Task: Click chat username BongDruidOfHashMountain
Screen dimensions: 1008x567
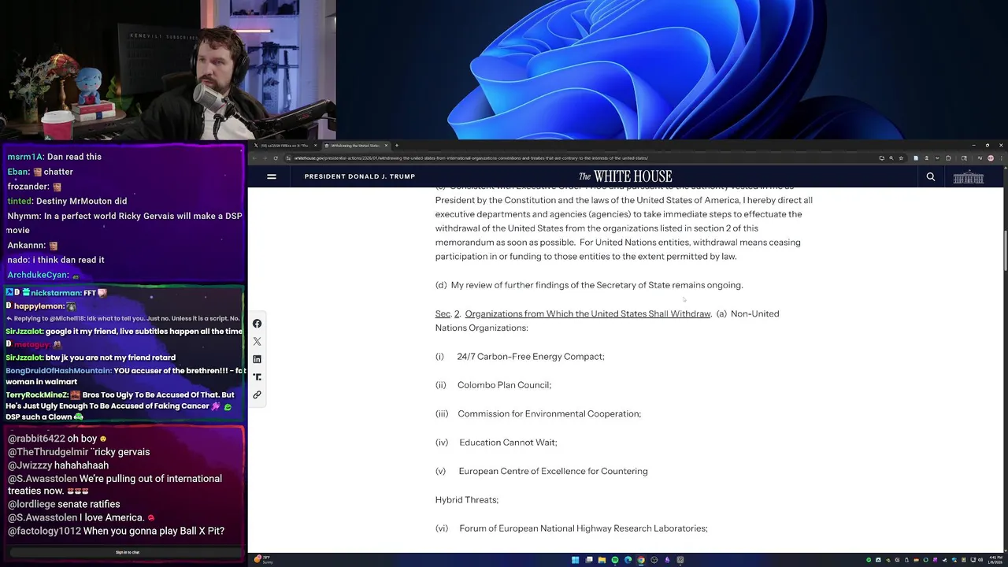Action: [58, 371]
